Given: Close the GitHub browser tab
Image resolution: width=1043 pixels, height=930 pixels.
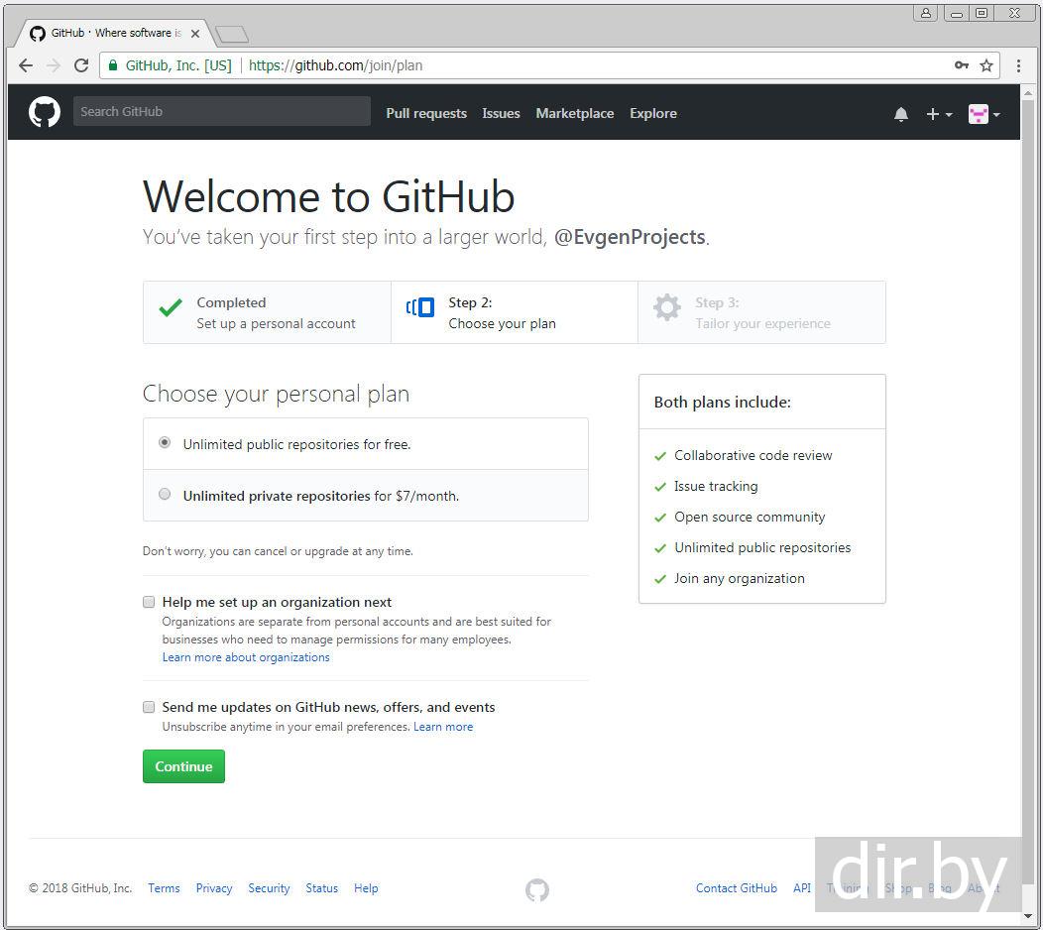Looking at the screenshot, I should click(195, 34).
